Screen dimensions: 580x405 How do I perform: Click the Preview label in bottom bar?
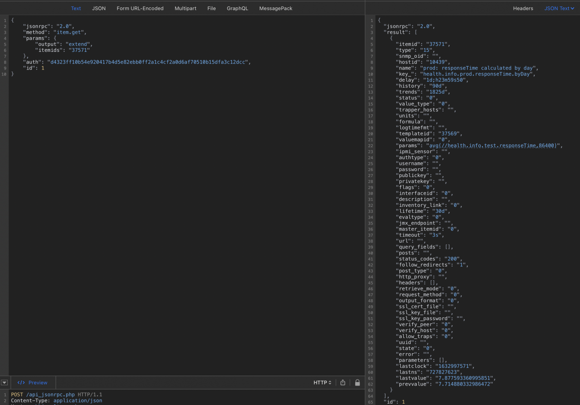[38, 383]
